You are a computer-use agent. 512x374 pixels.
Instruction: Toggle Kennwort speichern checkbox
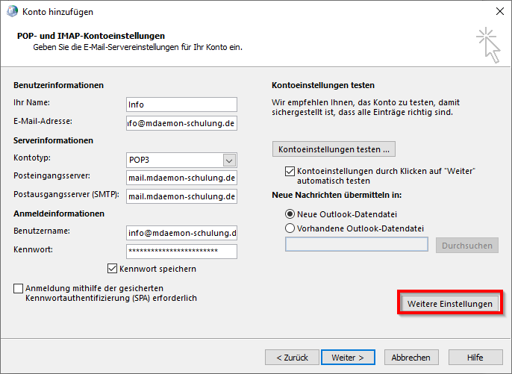click(x=113, y=269)
